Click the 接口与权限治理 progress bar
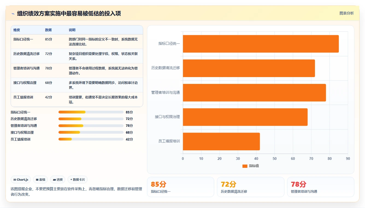The image size is (365, 208). pos(91,133)
